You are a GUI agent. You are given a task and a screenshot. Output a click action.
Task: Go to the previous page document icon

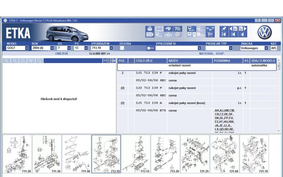pyautogui.click(x=233, y=29)
